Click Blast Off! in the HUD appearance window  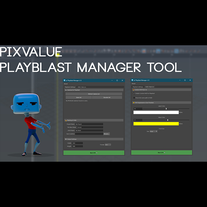pyautogui.click(x=161, y=152)
